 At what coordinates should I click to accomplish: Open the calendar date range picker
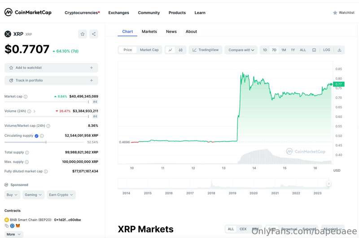314,50
